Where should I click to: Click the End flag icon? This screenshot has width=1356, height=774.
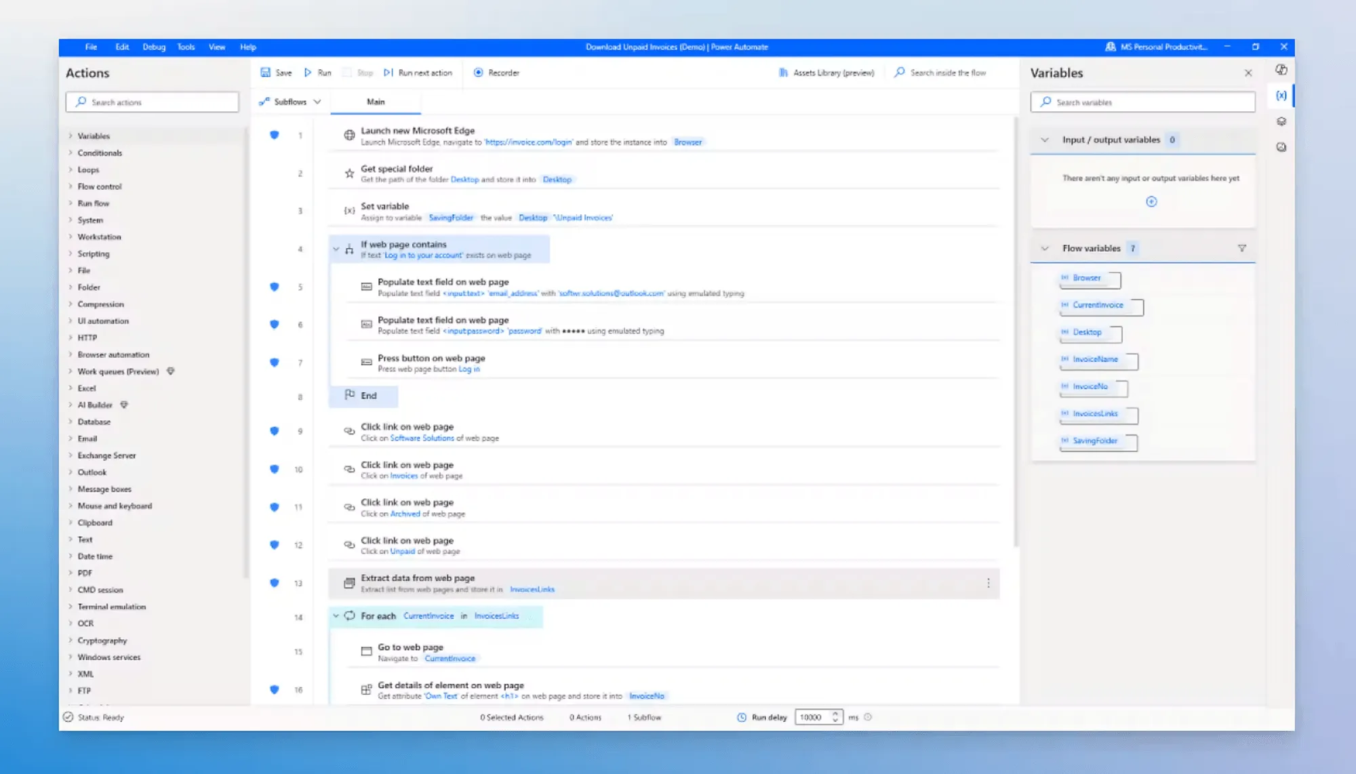[x=349, y=394]
